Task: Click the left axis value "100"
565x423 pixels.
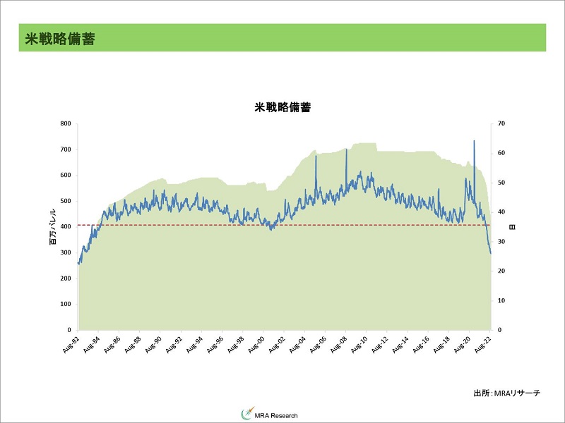Action: point(66,304)
